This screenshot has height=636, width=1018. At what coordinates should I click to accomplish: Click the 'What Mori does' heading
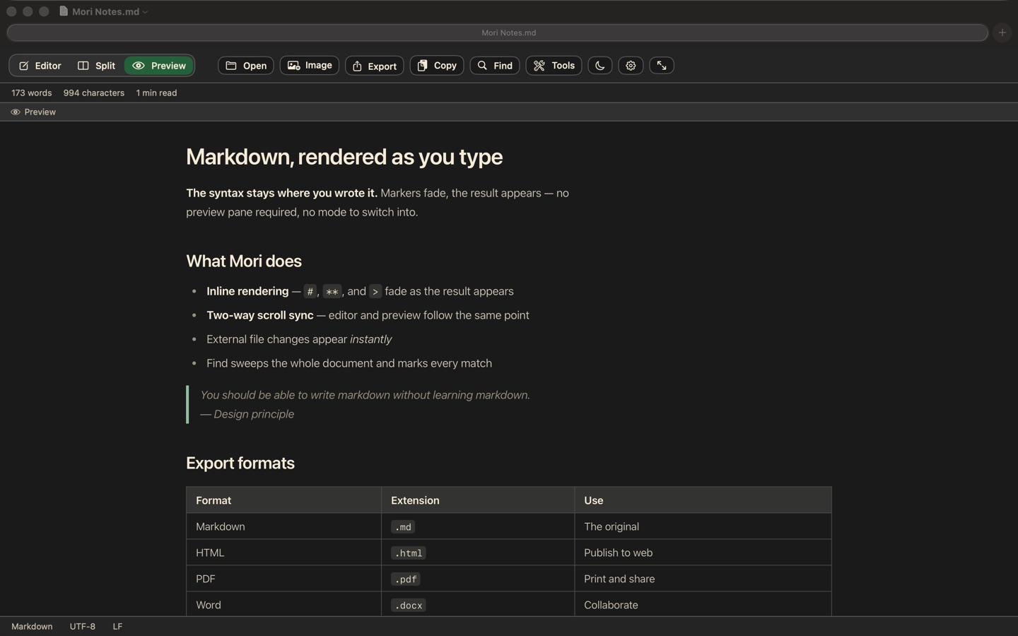point(244,261)
